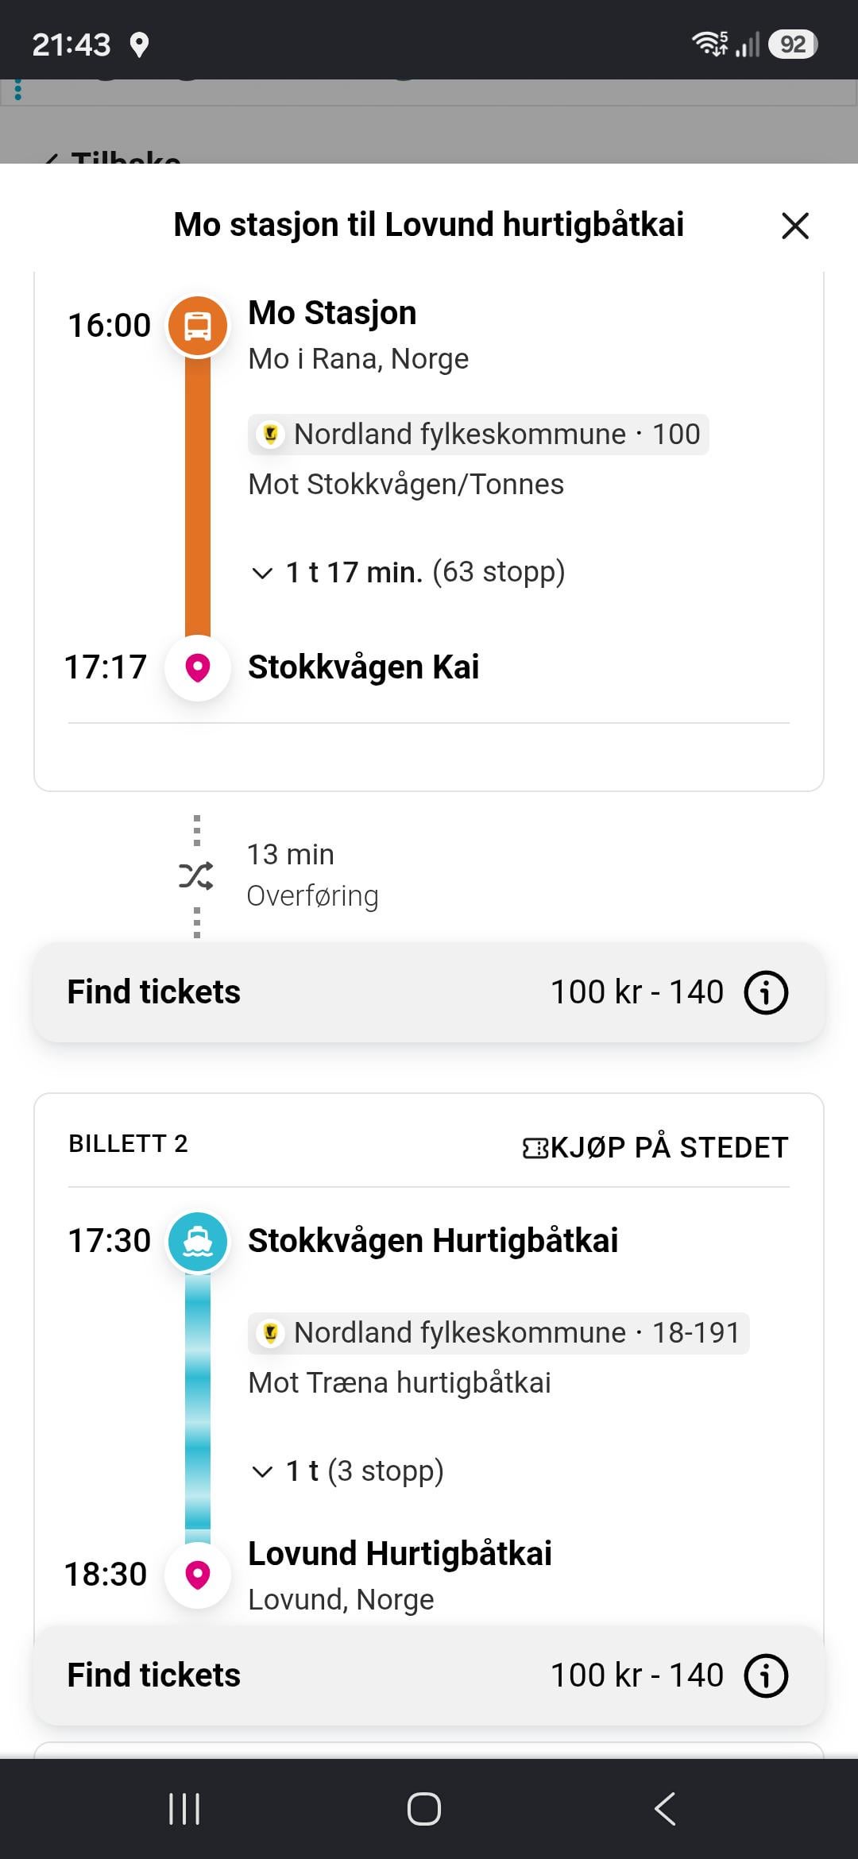This screenshot has width=858, height=1859.
Task: Close the Mo stasjon til Lovund panel
Action: pos(795,226)
